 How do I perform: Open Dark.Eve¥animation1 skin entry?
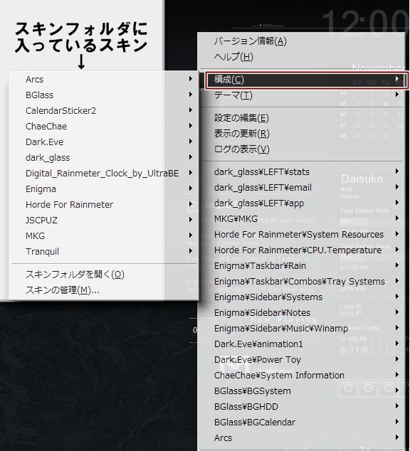302,344
